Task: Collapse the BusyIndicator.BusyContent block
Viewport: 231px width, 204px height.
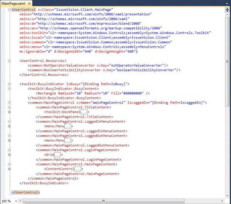Action: (x=9, y=89)
